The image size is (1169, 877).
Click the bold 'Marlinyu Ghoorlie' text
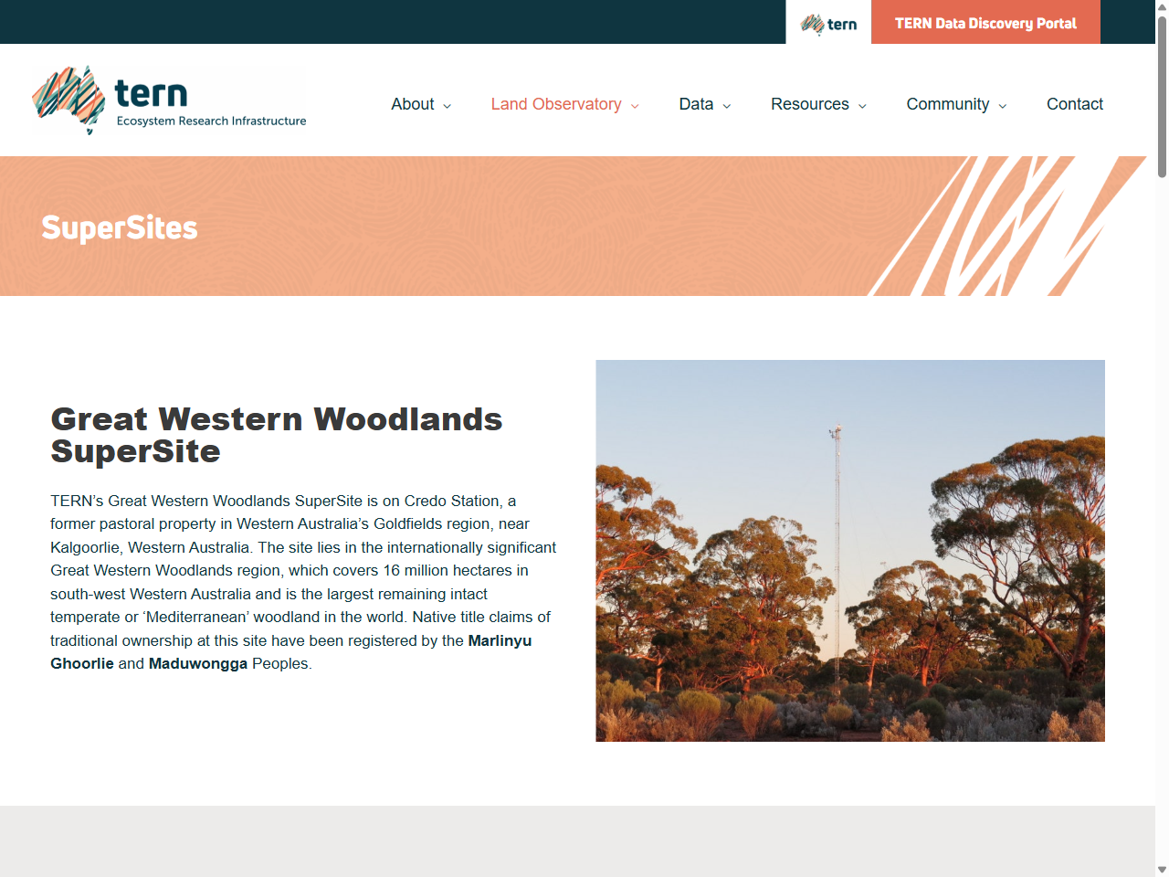(x=500, y=640)
